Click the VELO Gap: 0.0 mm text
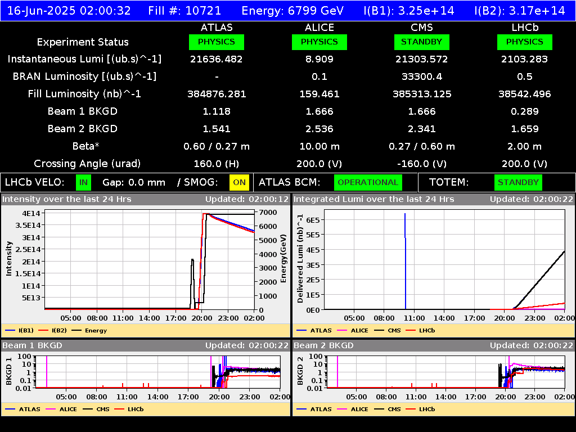 pos(134,183)
